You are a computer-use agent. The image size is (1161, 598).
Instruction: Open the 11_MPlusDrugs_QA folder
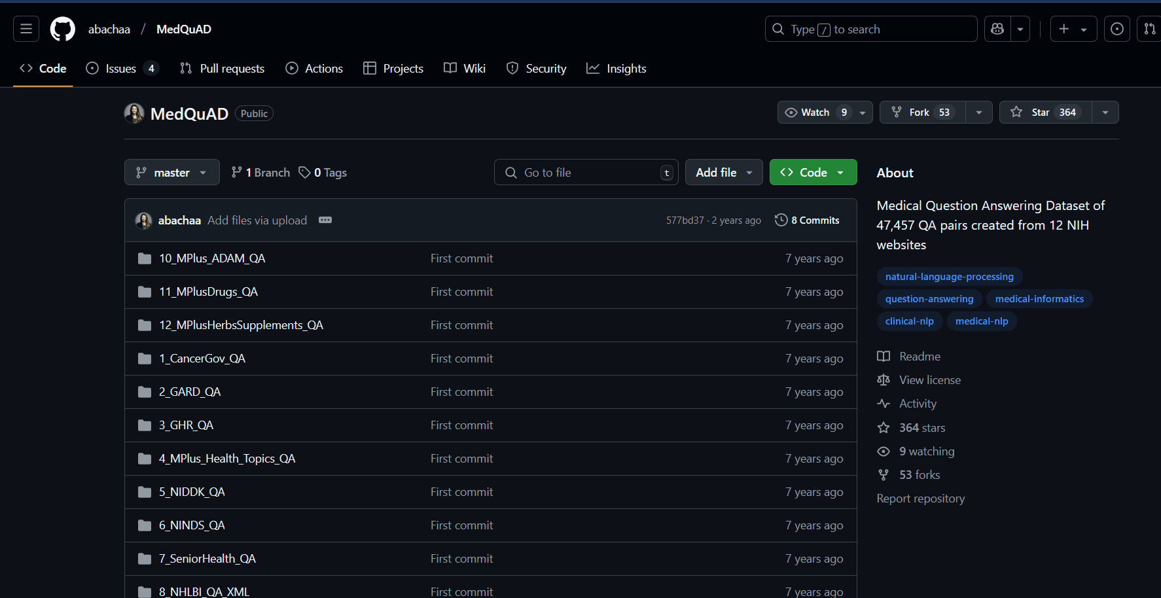click(x=208, y=291)
